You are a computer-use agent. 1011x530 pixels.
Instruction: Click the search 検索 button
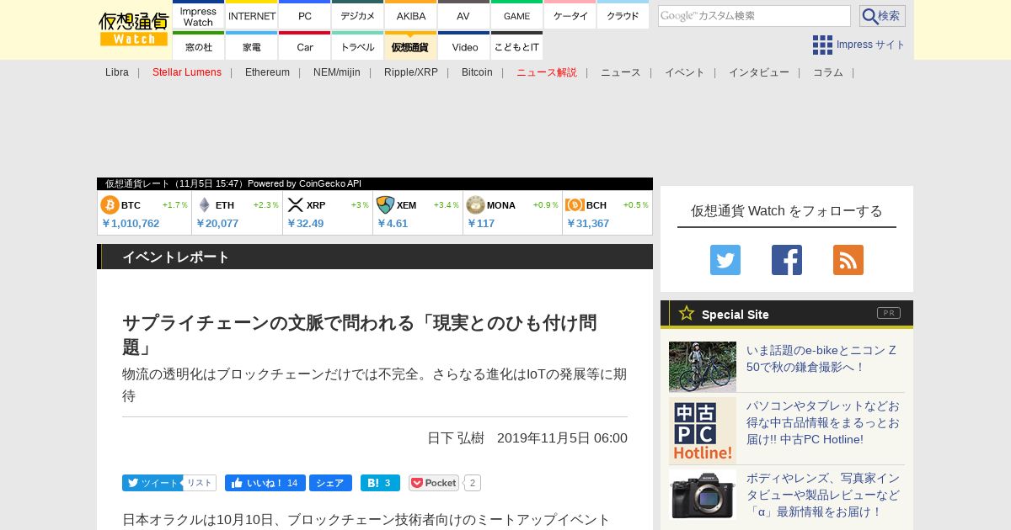tap(882, 16)
